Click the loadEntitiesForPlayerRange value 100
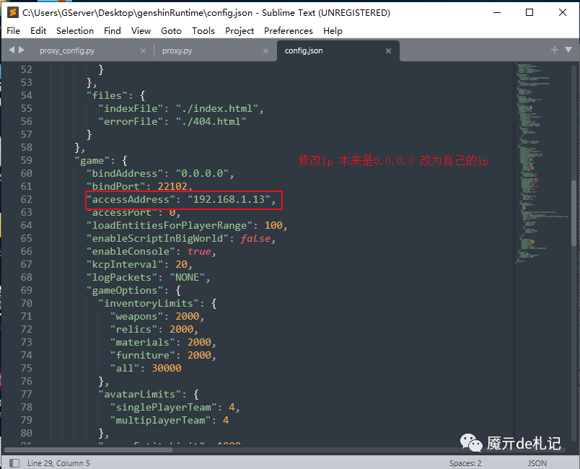 coord(273,225)
